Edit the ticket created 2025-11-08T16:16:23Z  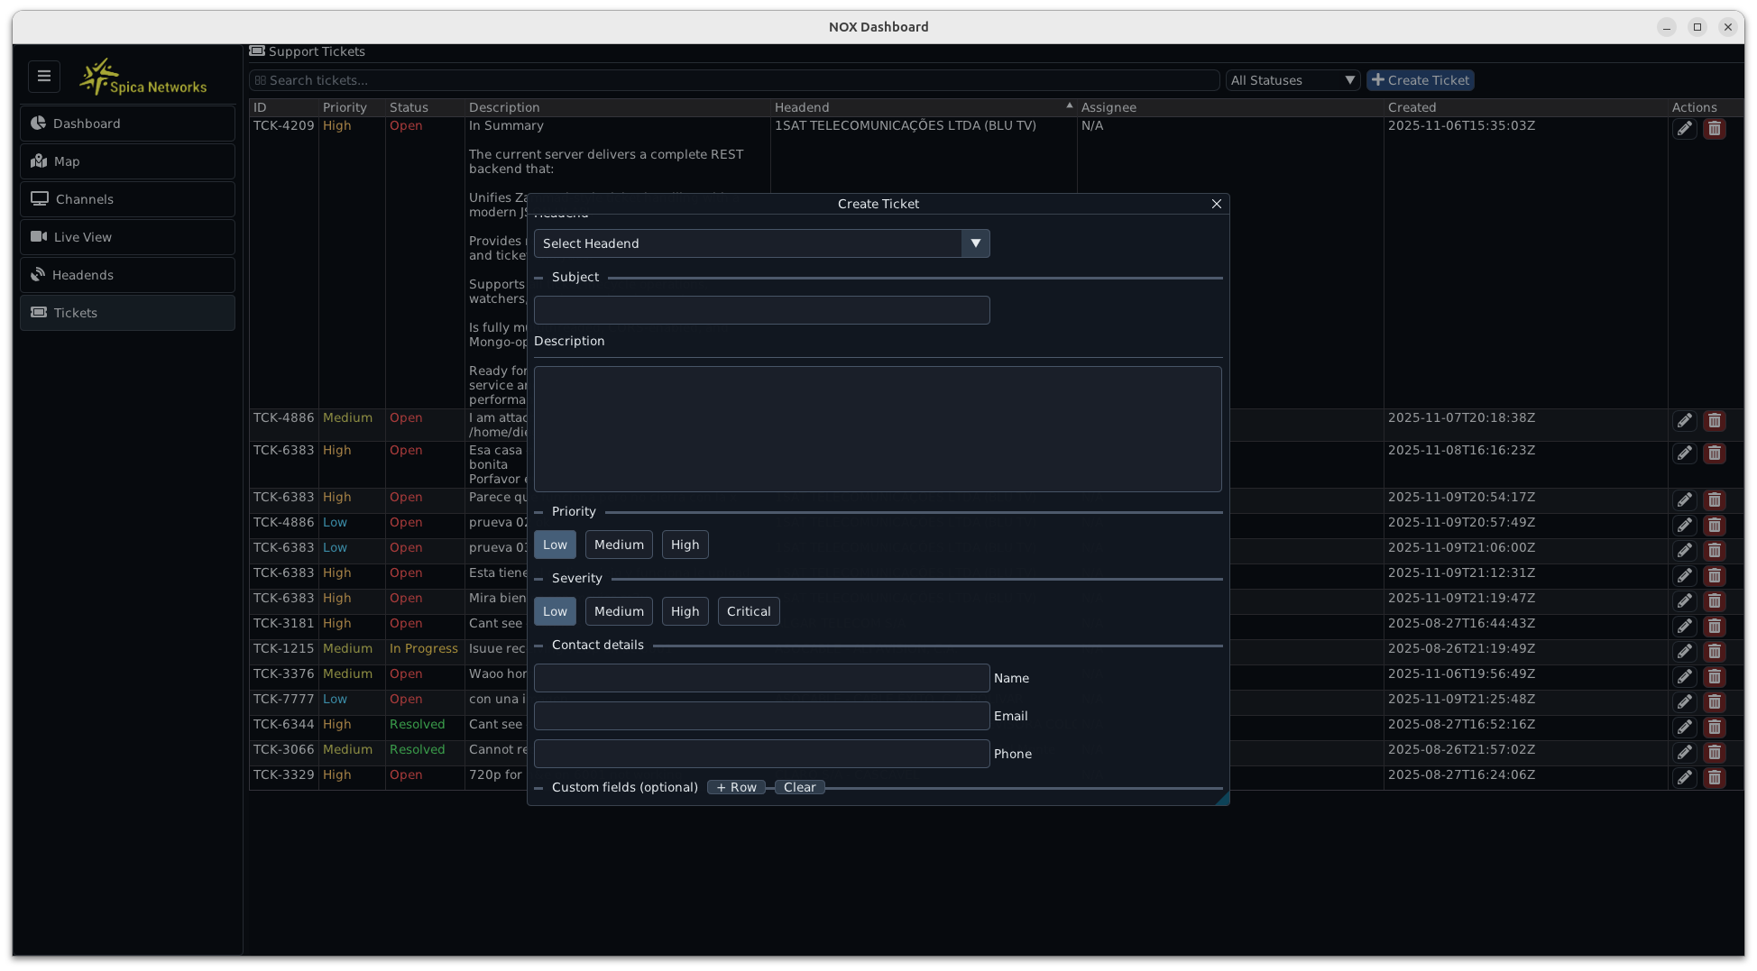(x=1684, y=453)
